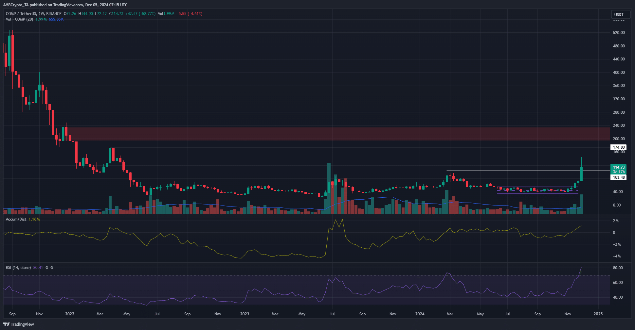The width and height of the screenshot is (635, 330).
Task: Click the 103.48 price line label
Action: click(x=619, y=177)
